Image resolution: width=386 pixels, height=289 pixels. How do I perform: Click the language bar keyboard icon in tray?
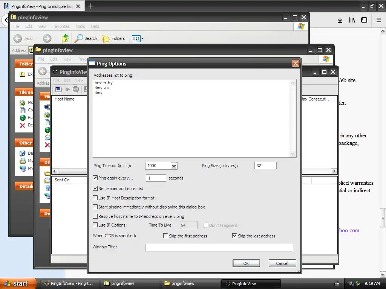click(x=337, y=284)
